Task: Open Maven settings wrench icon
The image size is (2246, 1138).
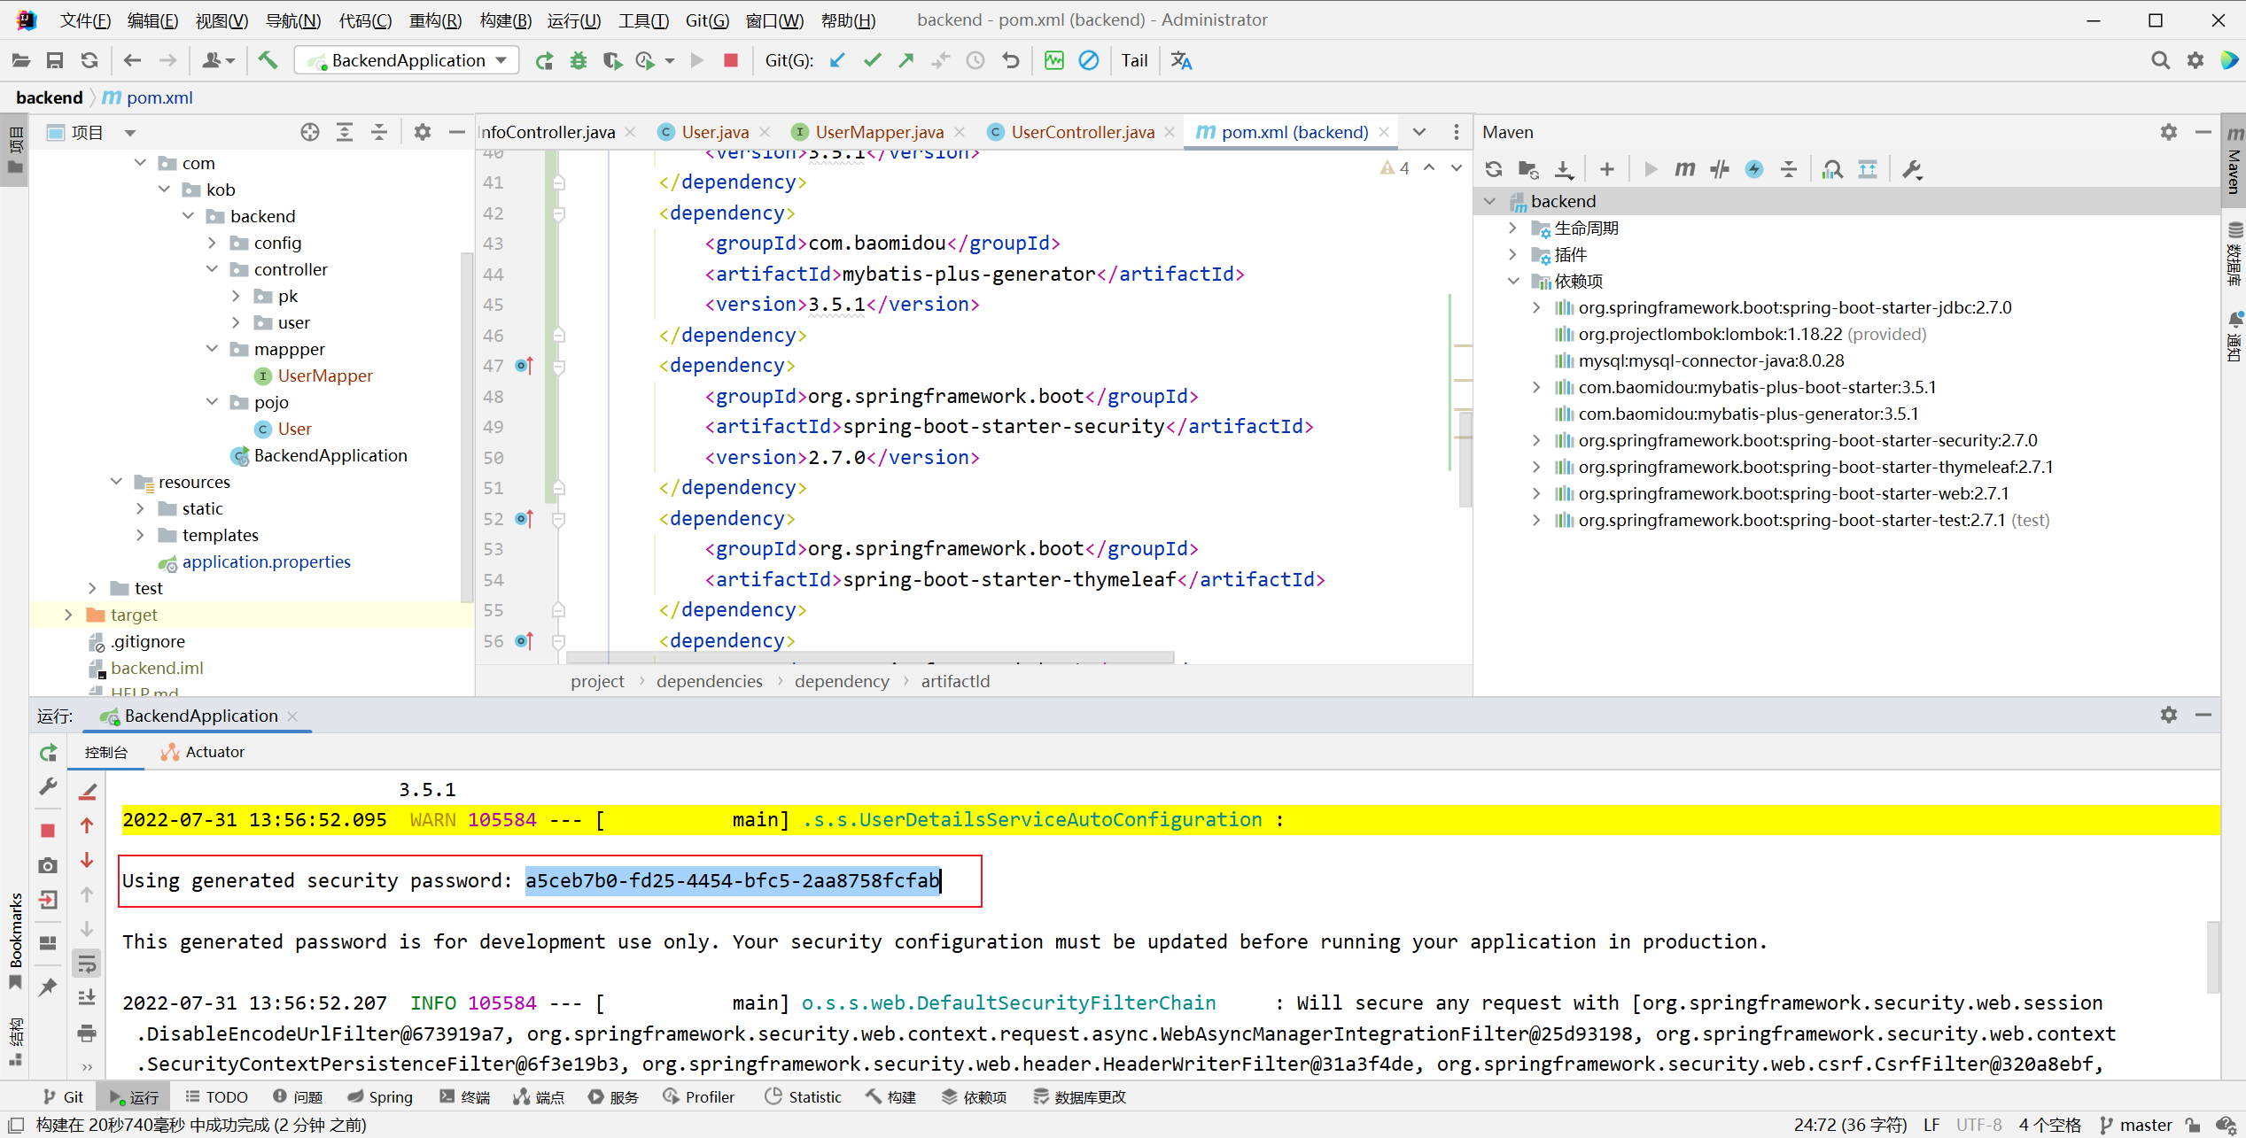Action: point(1912,169)
